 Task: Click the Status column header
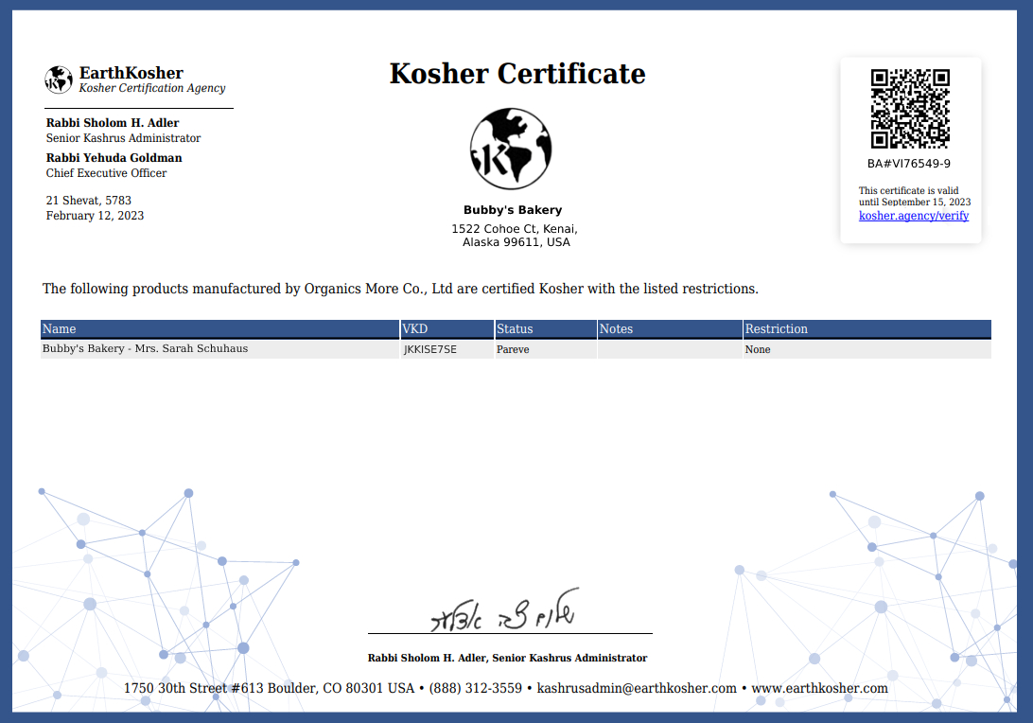pos(516,328)
